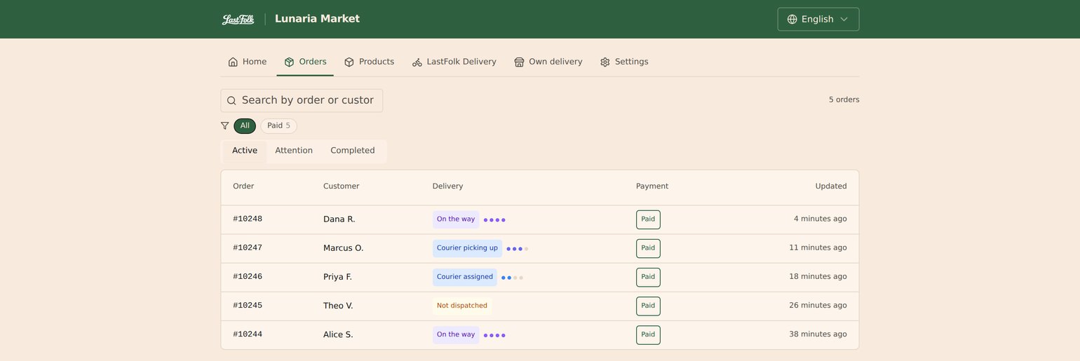Click progress dots for Priya F. order
1080x361 pixels.
point(512,278)
